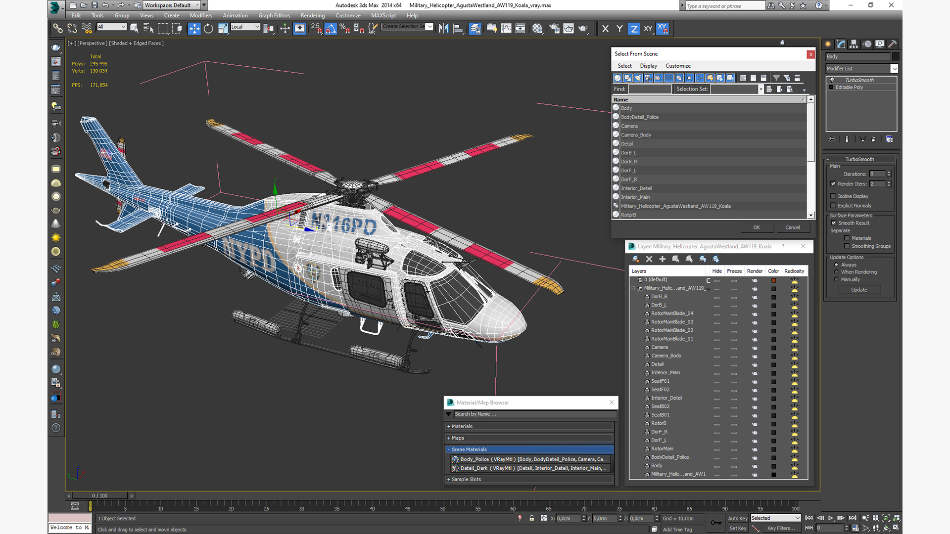Click Play Animation button
The image size is (950, 534).
831,518
